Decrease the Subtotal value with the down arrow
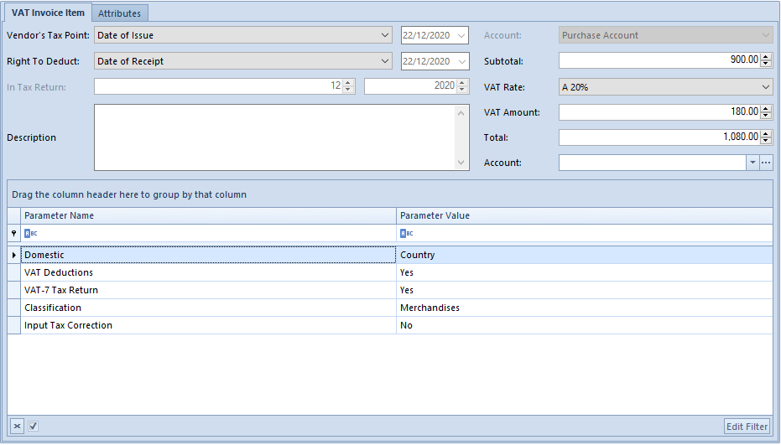This screenshot has width=781, height=445. [766, 64]
